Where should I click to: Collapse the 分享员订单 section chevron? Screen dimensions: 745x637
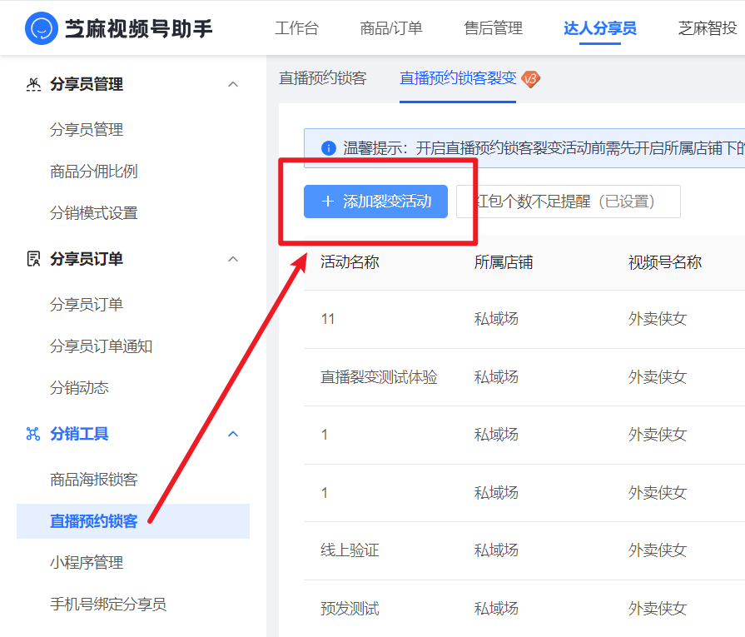point(233,259)
